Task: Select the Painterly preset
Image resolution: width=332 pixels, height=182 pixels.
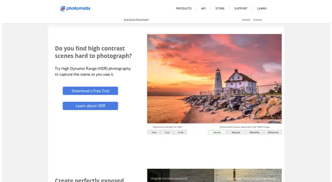Action: click(x=254, y=132)
